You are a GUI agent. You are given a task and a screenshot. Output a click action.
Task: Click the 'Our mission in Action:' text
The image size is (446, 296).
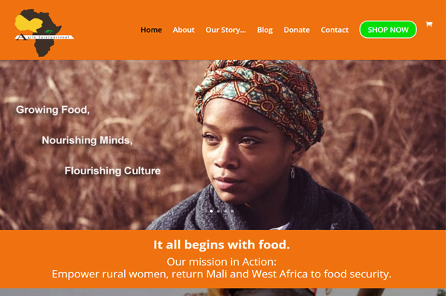222,262
